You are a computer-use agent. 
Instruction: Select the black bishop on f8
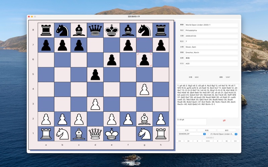(128, 30)
